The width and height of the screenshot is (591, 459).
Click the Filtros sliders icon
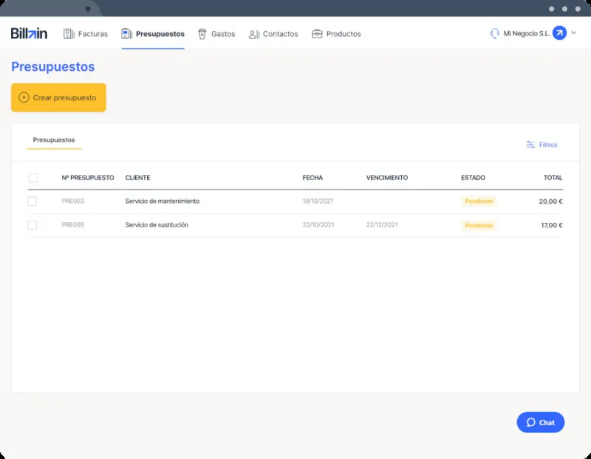(x=530, y=145)
